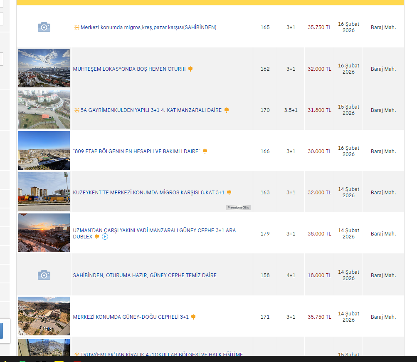Click the sun star icon before Merkezi konumda migros
417x362 pixels.
(x=76, y=27)
